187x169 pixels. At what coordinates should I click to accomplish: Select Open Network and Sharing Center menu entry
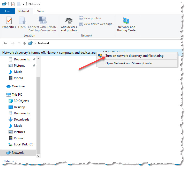tap(129, 63)
